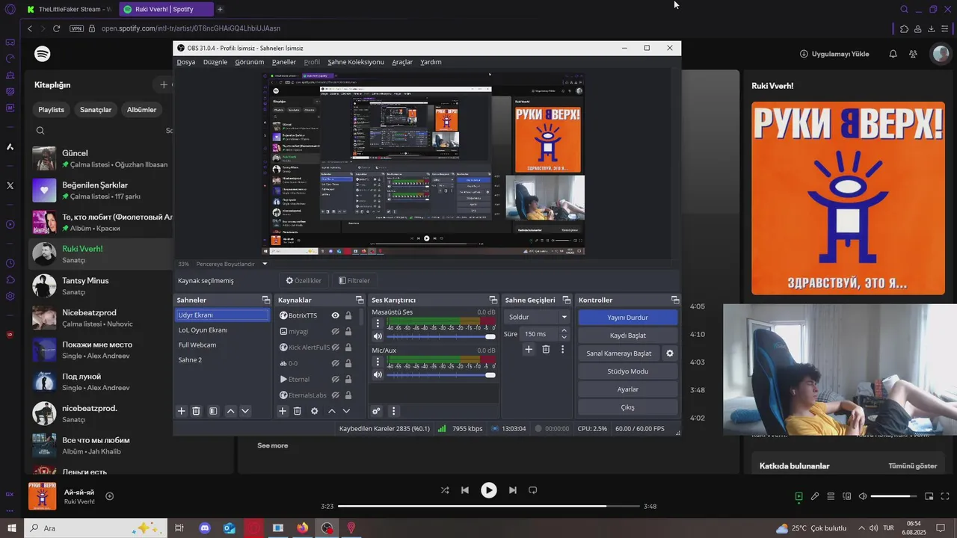Open source properties gear in Kaynaklar toolbar

click(x=314, y=411)
